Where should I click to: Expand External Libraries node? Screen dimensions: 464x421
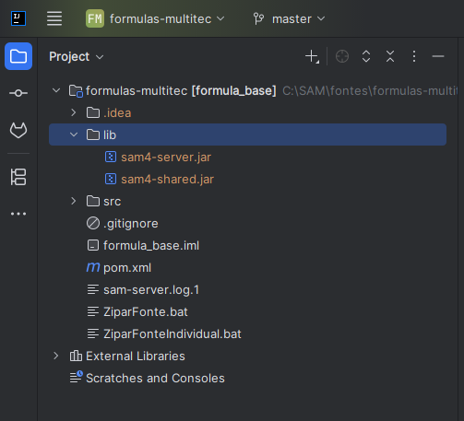coord(56,356)
